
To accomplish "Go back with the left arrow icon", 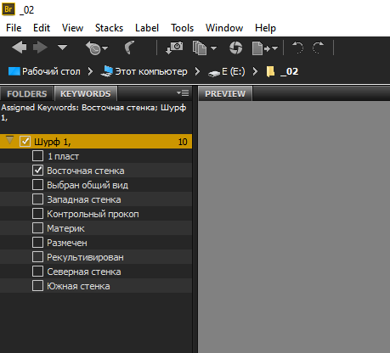I will coord(20,48).
